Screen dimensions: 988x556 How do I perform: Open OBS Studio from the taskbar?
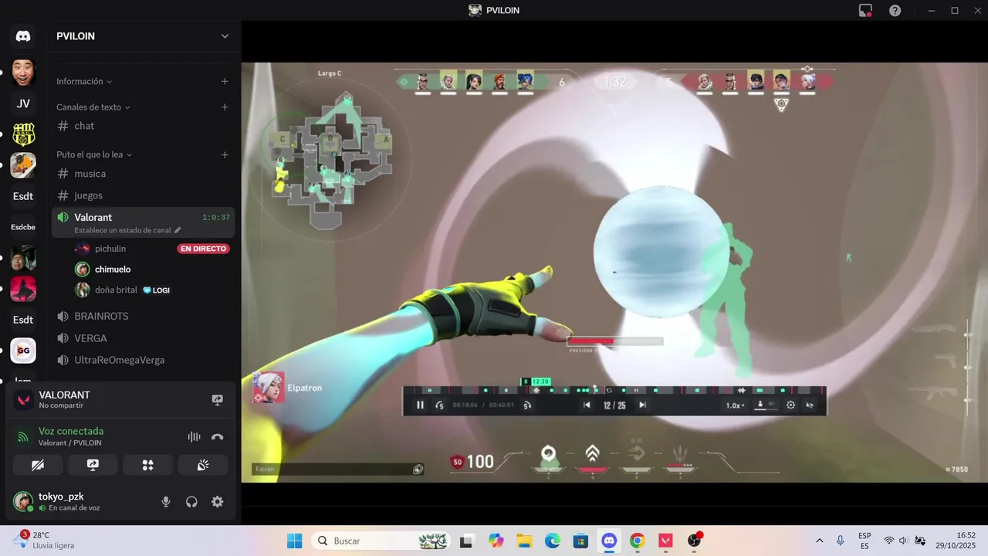pyautogui.click(x=694, y=541)
